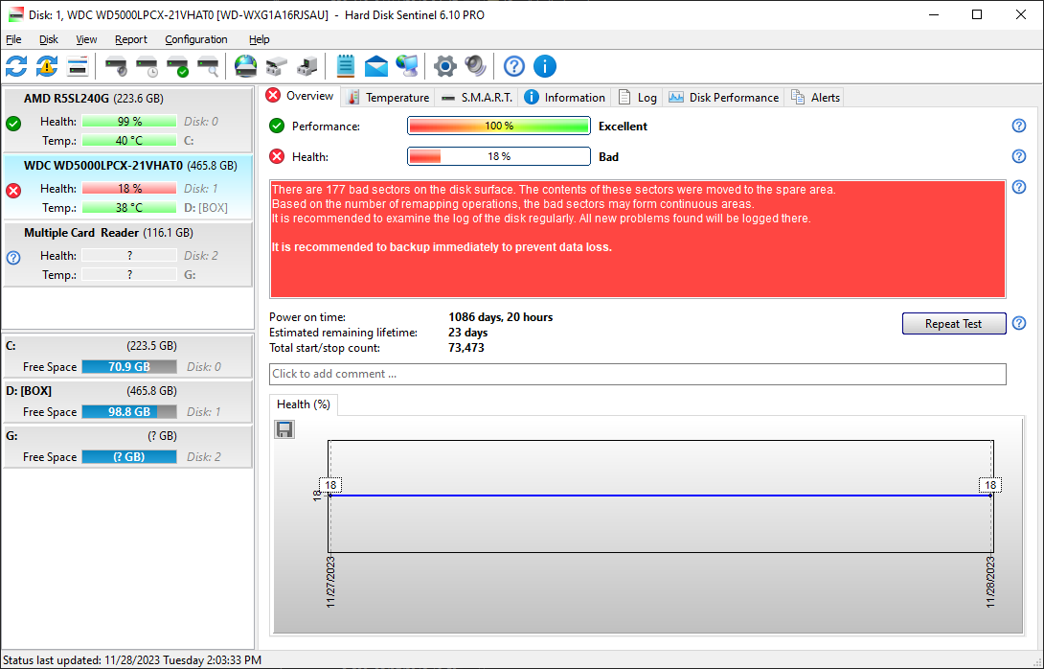The image size is (1044, 669).
Task: Open the Disk menu
Action: click(x=49, y=39)
